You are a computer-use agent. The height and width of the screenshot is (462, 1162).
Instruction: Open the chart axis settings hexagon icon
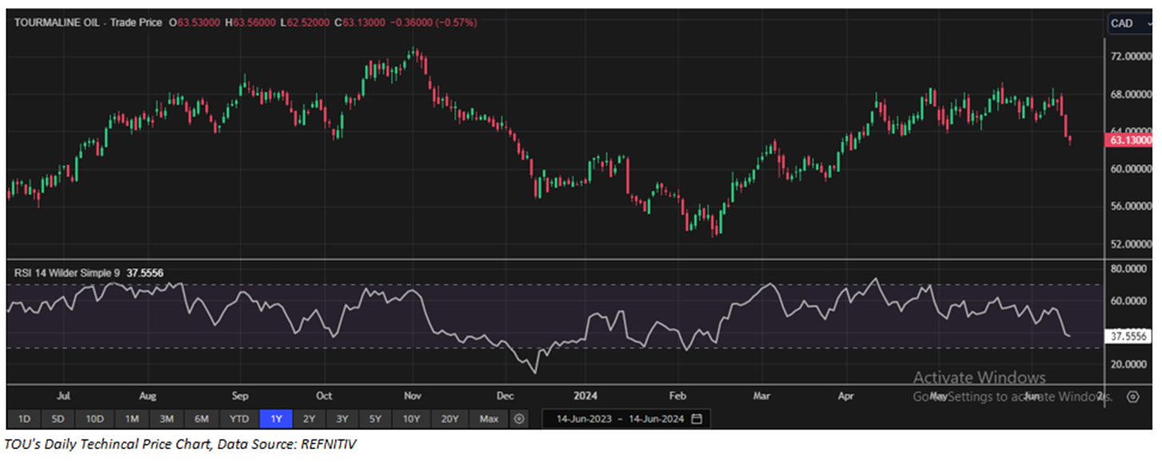(1132, 396)
